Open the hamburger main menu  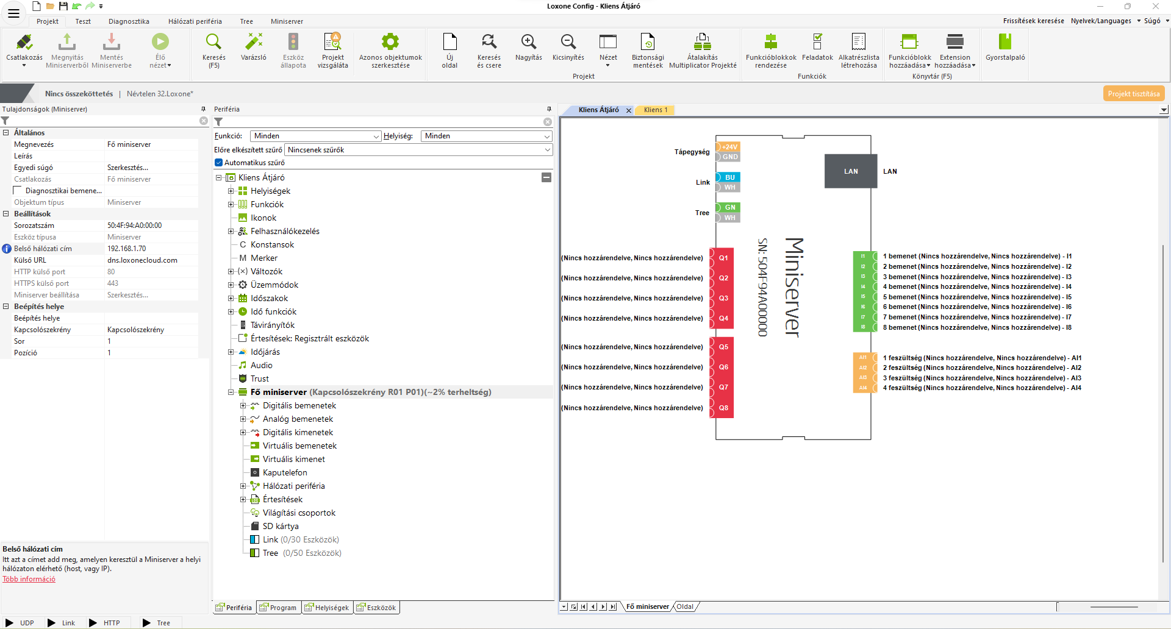click(13, 13)
